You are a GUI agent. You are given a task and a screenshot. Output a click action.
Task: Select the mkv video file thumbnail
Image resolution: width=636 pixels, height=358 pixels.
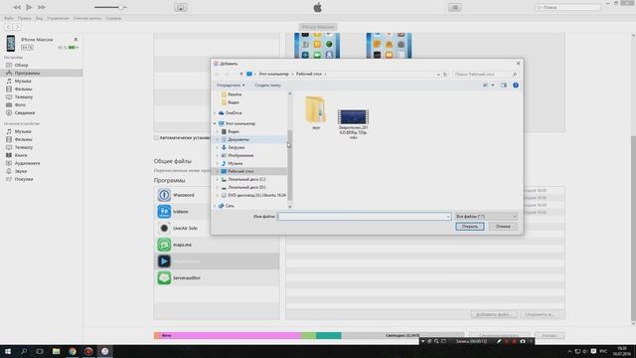[354, 117]
